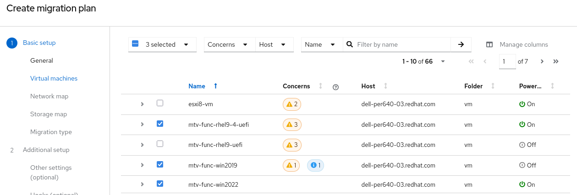Open the 3 selected bulk dropdown
577x195 pixels.
click(x=186, y=44)
